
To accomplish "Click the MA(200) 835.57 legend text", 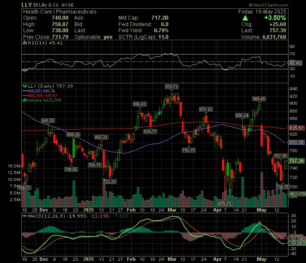I will [42, 96].
